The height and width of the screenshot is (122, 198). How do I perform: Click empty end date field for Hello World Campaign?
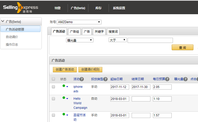[x=141, y=99]
